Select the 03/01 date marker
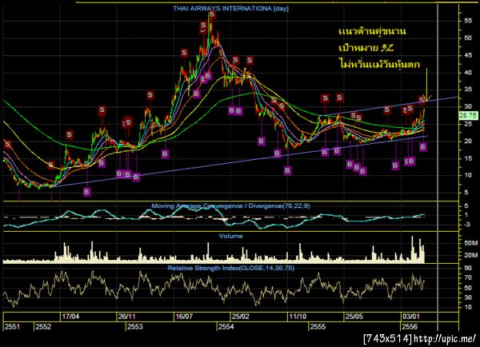 (x=411, y=317)
